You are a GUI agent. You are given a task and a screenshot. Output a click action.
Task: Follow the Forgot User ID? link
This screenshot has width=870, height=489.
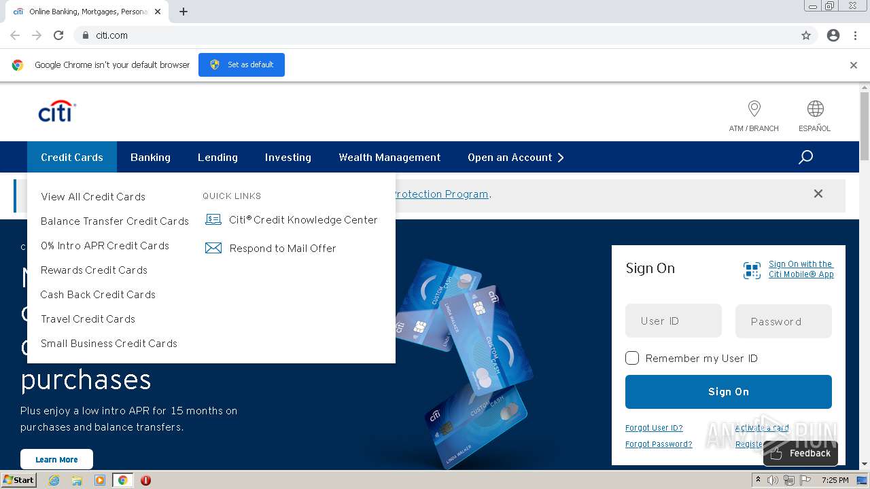[654, 428]
